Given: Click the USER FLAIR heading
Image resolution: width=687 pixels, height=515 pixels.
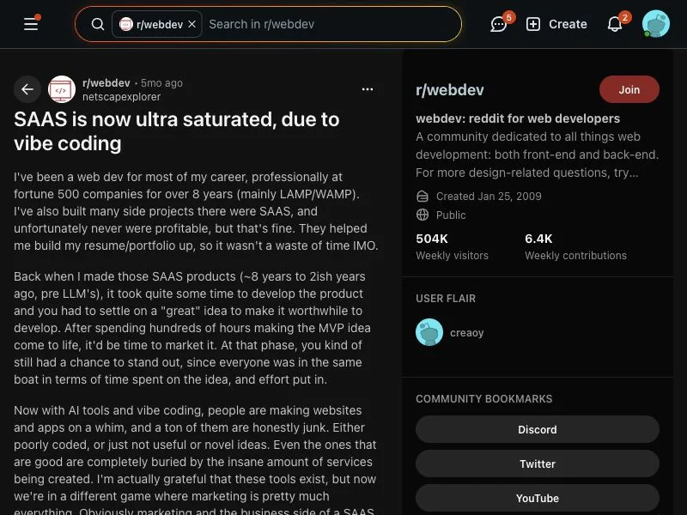Looking at the screenshot, I should click(x=446, y=299).
